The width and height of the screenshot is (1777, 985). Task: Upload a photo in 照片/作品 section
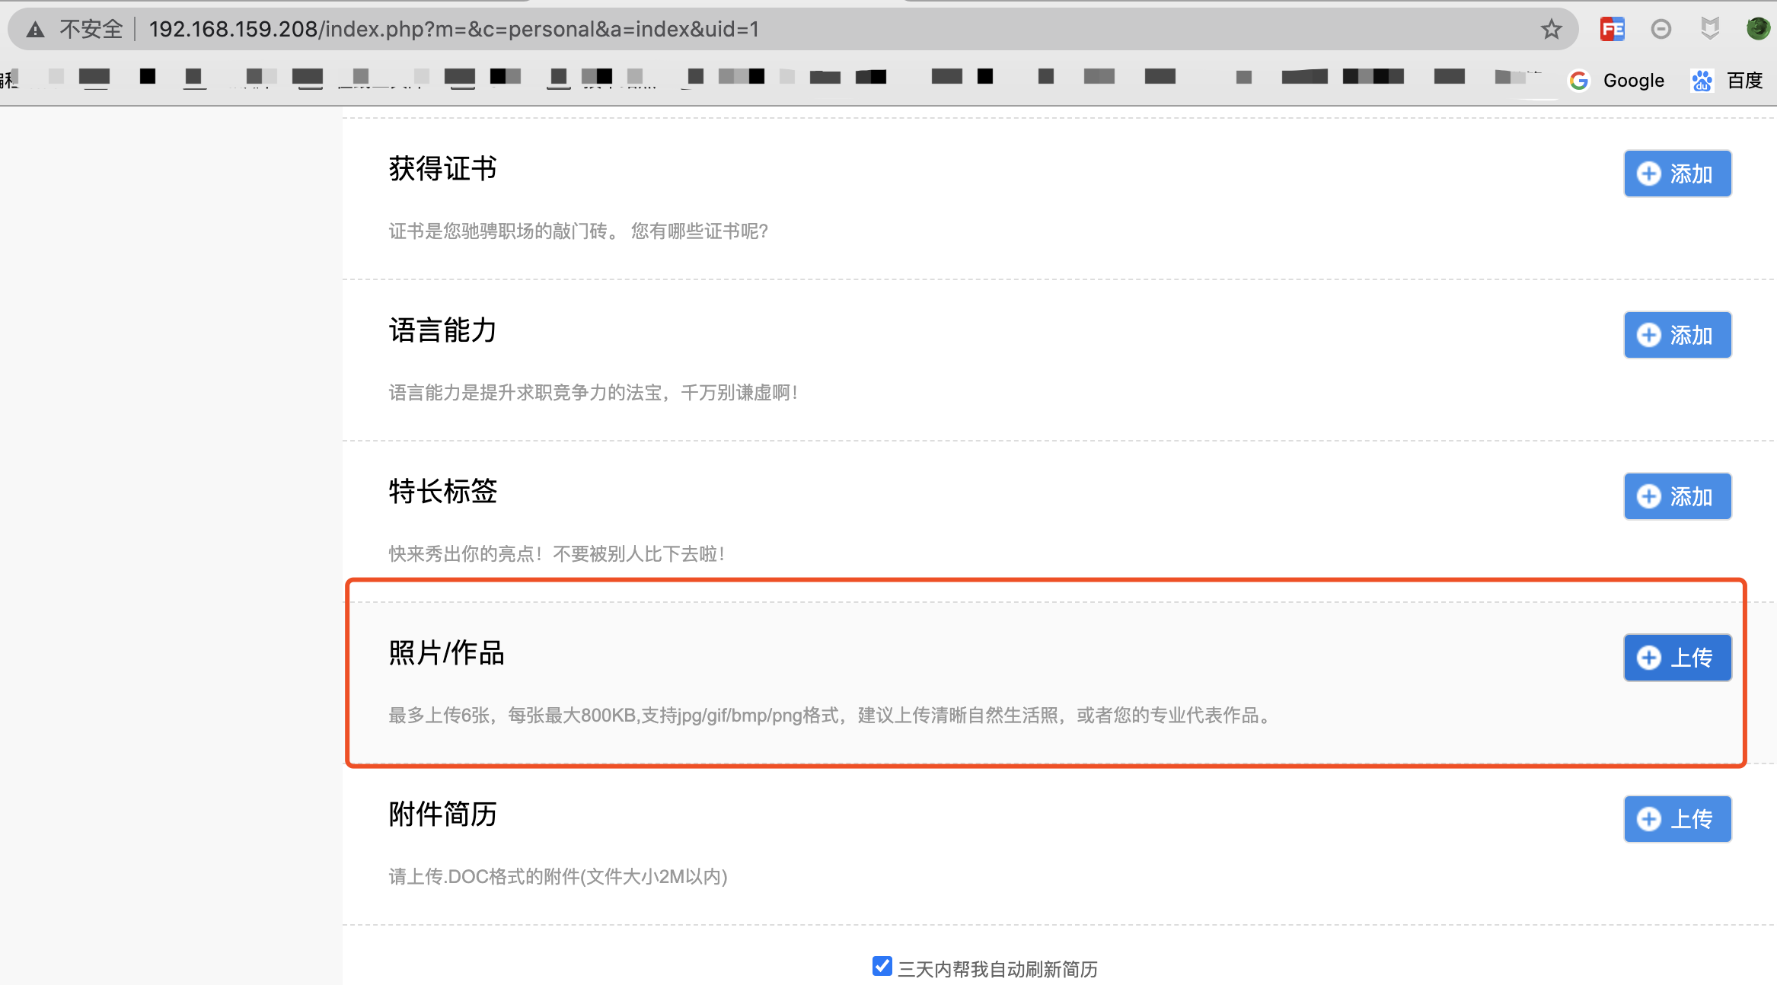[x=1677, y=658]
